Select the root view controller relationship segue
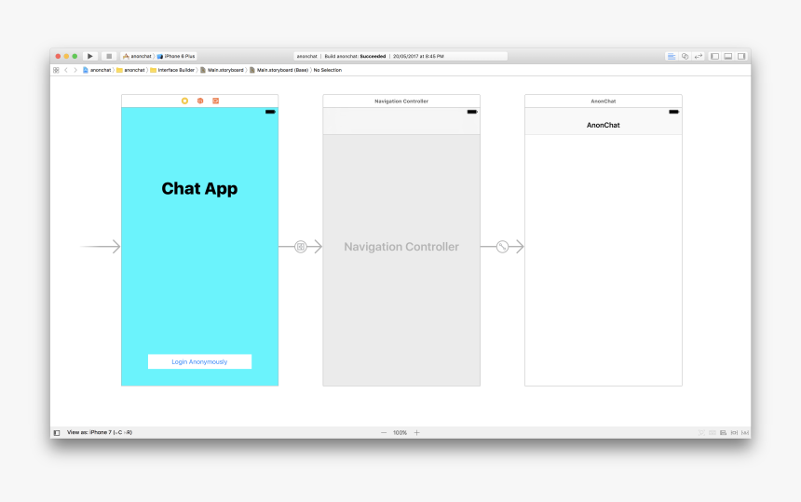This screenshot has height=502, width=801. [502, 247]
